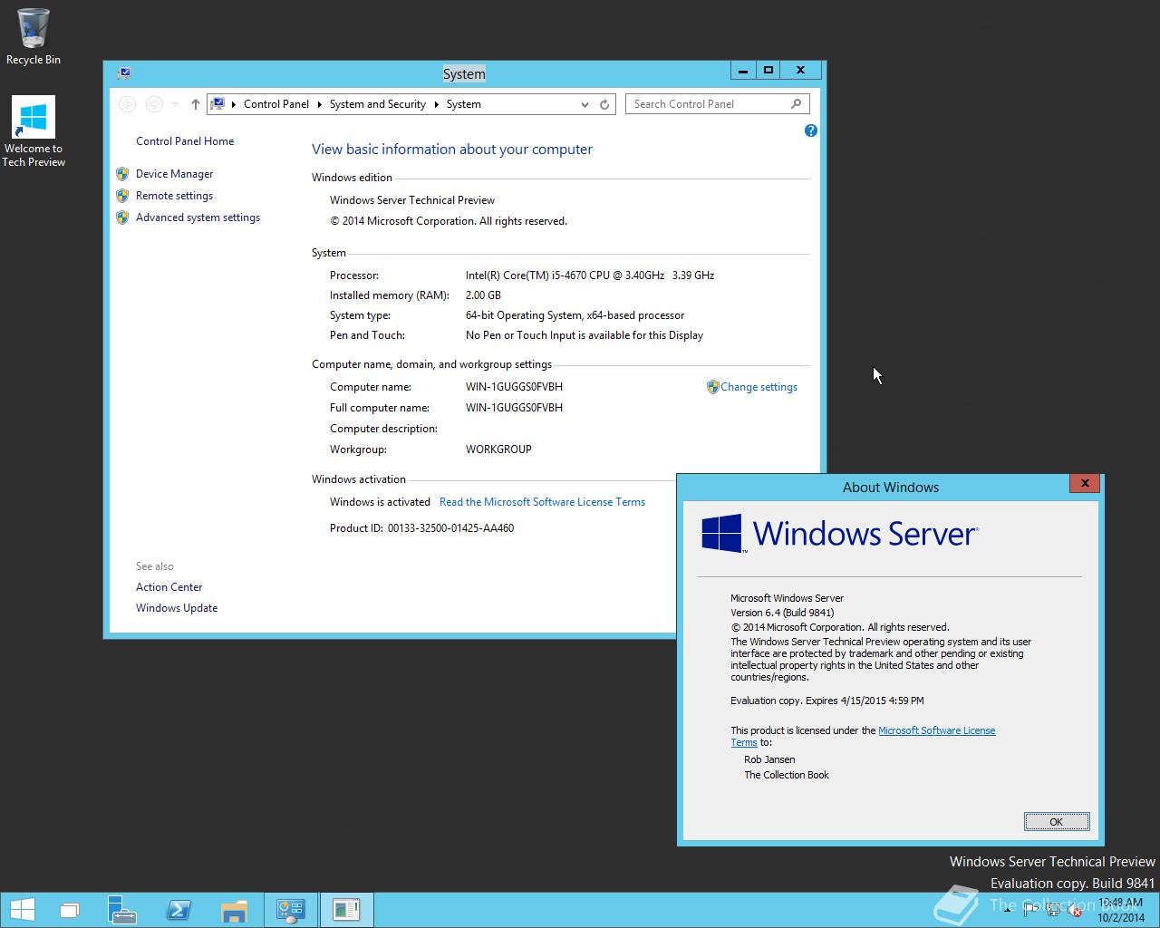Open Advanced system settings link
This screenshot has width=1160, height=928.
pyautogui.click(x=198, y=217)
